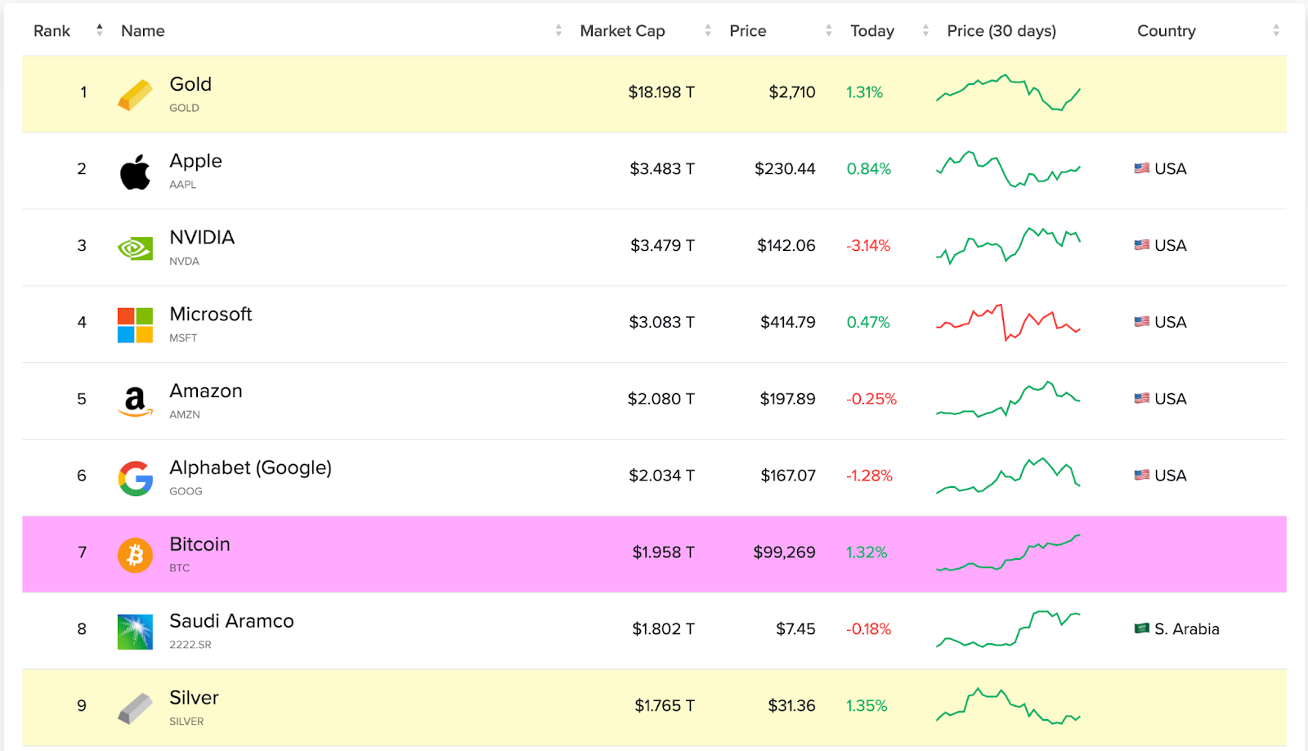Viewport: 1308px width, 751px height.
Task: Sort by Country column sort arrows
Action: pos(1276,30)
